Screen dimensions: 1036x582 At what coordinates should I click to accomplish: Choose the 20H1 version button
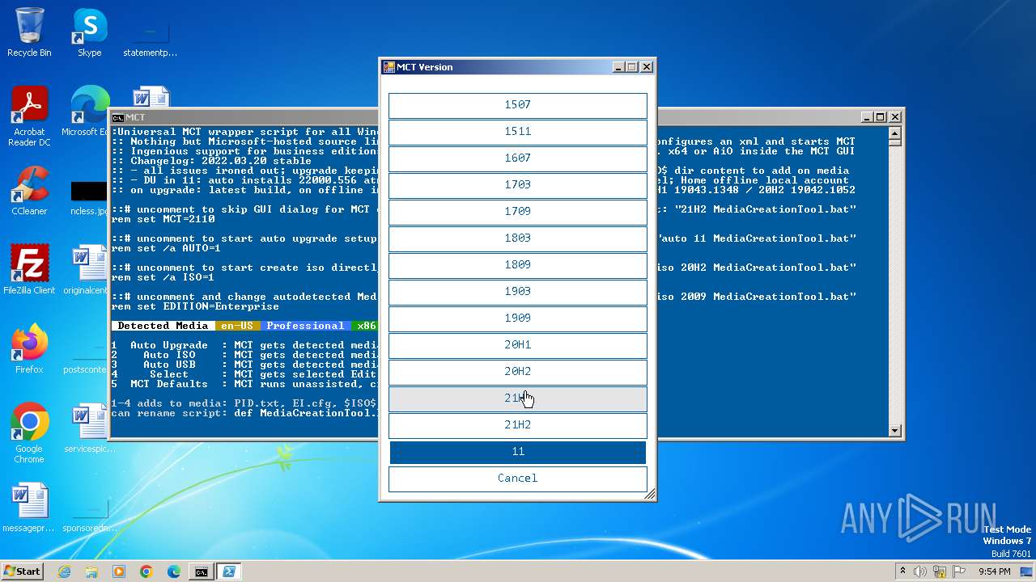click(x=518, y=345)
